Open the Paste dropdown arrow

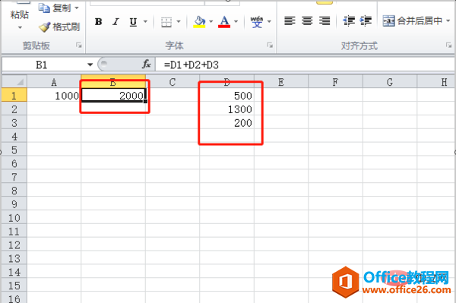tap(20, 27)
